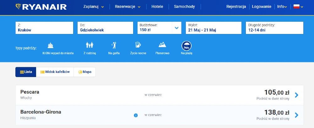The width and height of the screenshot is (314, 128).
Task: Click the Na plażę label
Action: click(187, 53)
